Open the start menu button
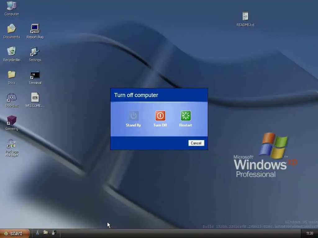 point(15,234)
